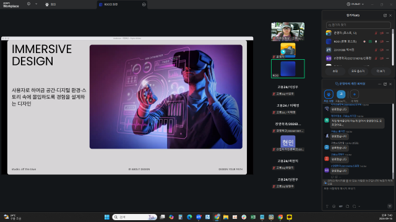The image size is (396, 222).
Task: Open the GIF picker in chat
Action: 341,207
